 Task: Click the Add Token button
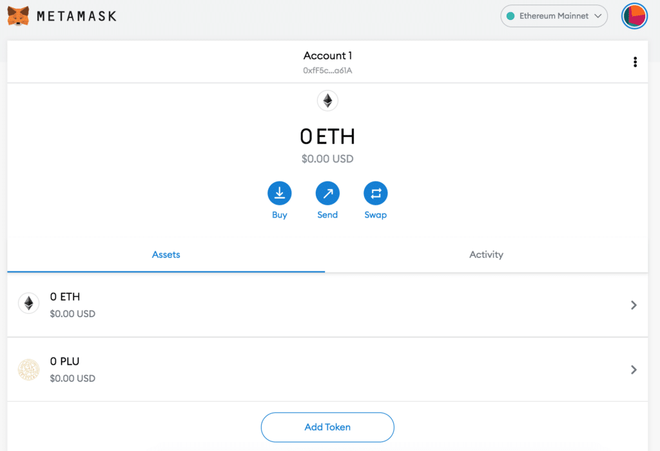(x=327, y=427)
